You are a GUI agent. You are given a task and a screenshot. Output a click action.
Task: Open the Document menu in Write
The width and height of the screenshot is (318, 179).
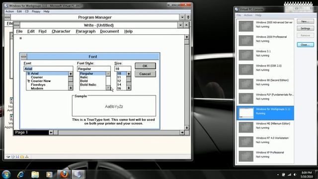pyautogui.click(x=109, y=31)
